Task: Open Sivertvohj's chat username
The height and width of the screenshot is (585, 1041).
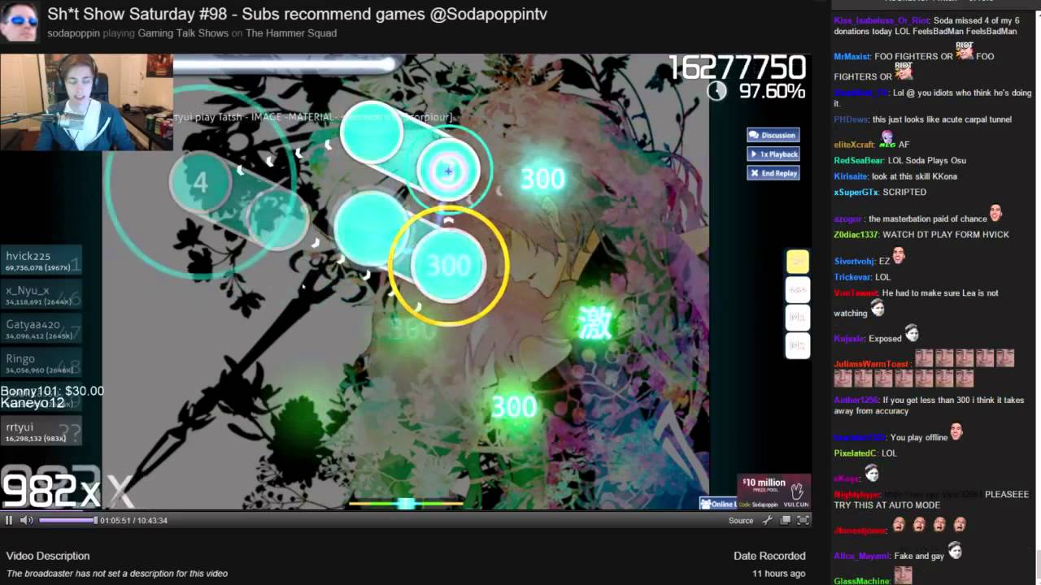Action: pyautogui.click(x=854, y=262)
